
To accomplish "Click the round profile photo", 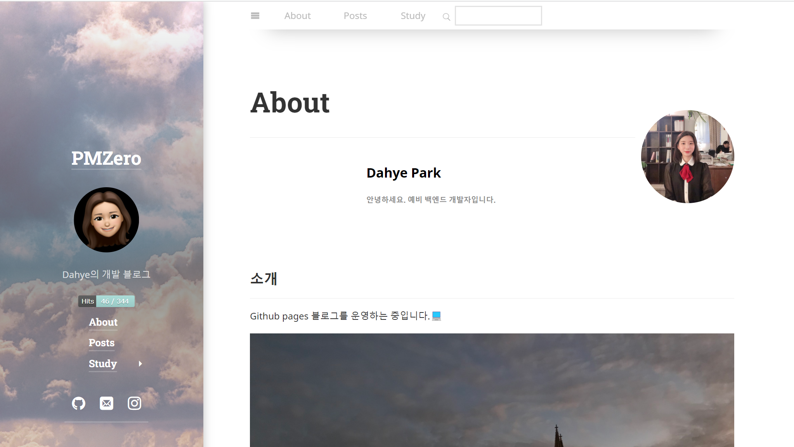I will tap(688, 157).
